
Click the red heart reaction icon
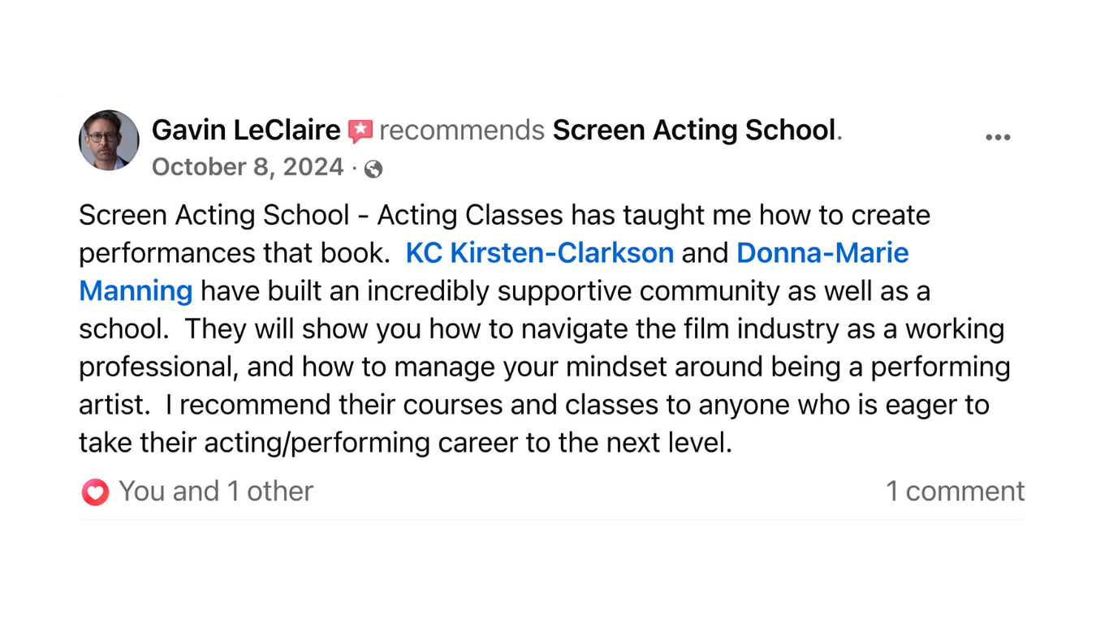click(x=95, y=492)
